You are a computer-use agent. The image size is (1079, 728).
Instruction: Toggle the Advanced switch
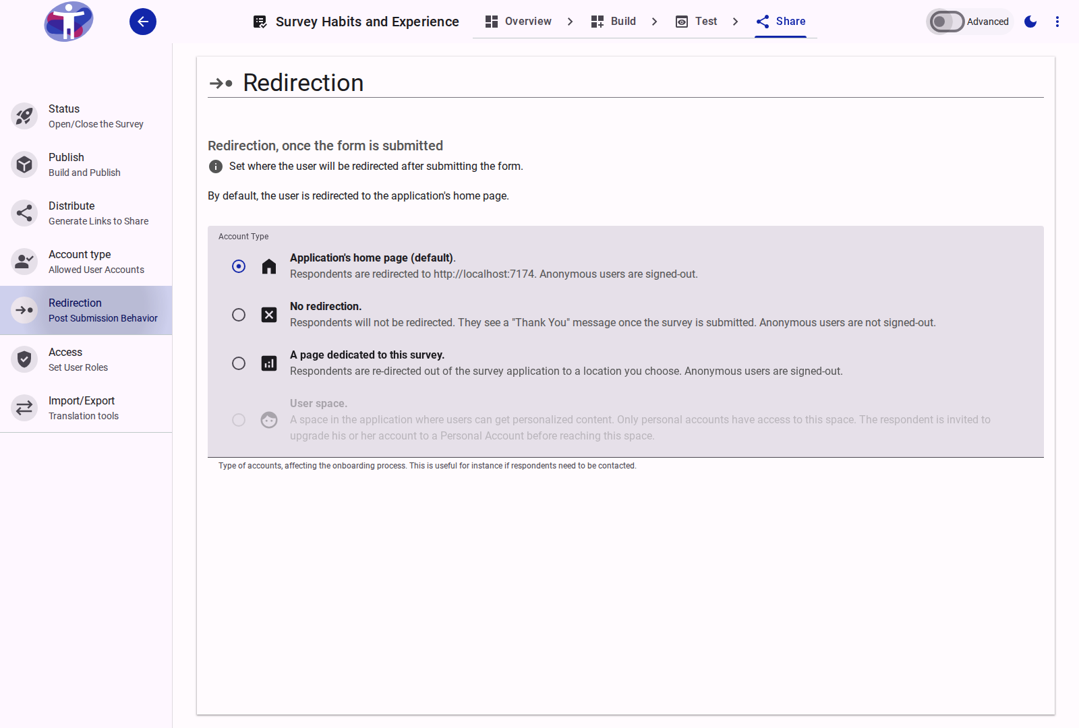click(946, 22)
